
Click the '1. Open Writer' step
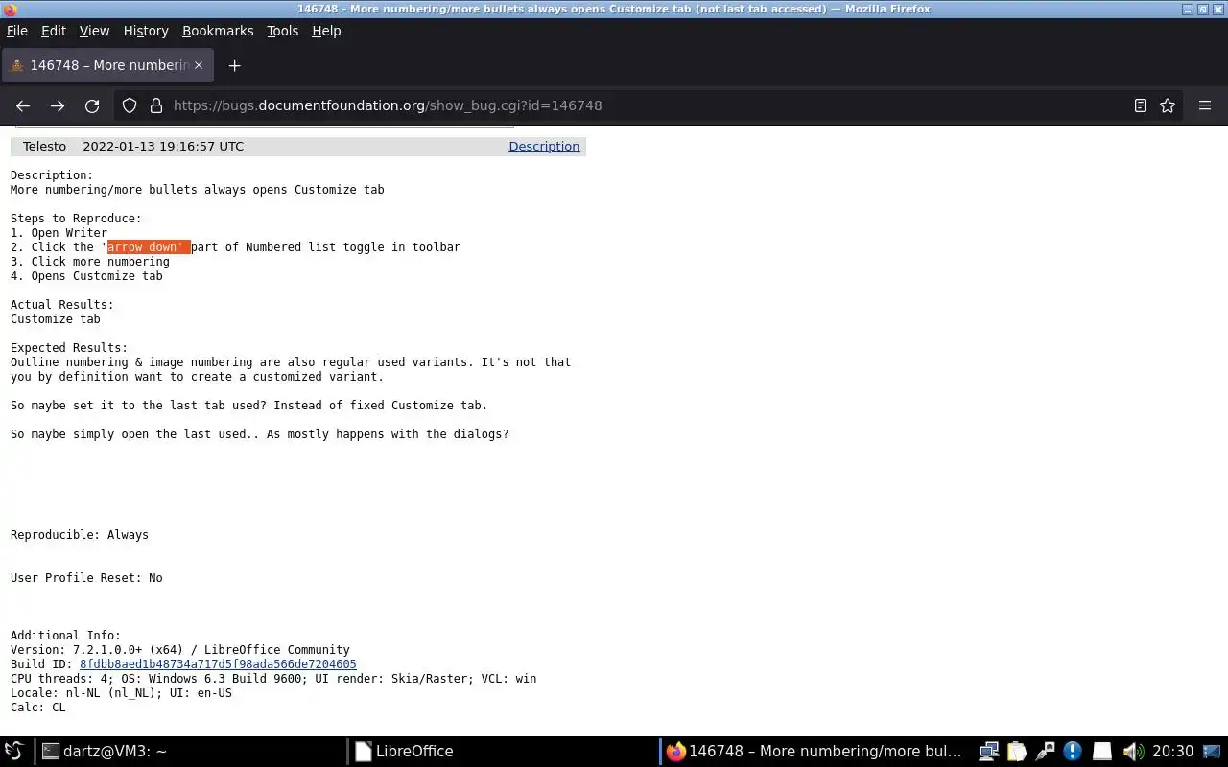point(59,233)
